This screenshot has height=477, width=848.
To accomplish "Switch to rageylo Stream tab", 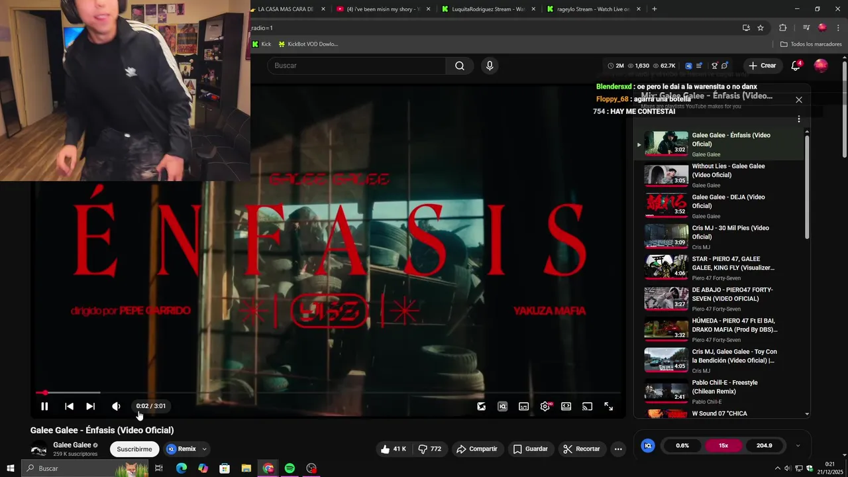I will 595,9.
